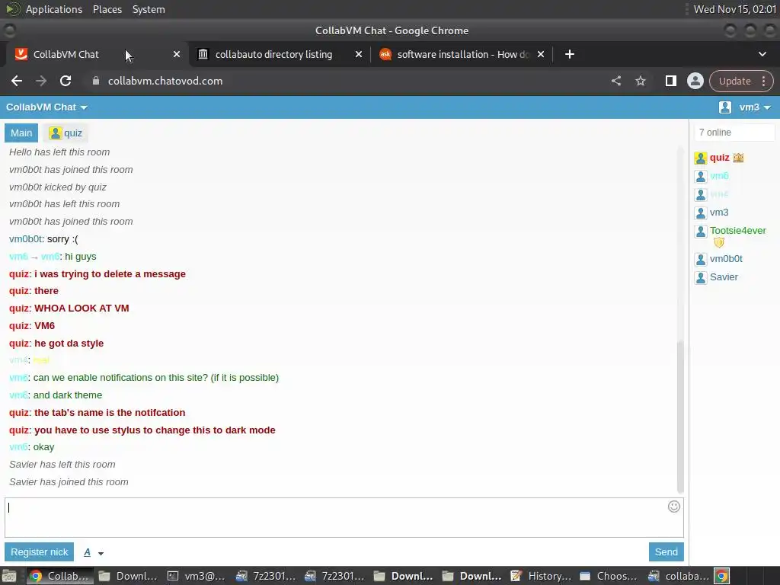Click Tootsie4ever's shield badge icon
Viewport: 780px width, 585px height.
(719, 242)
